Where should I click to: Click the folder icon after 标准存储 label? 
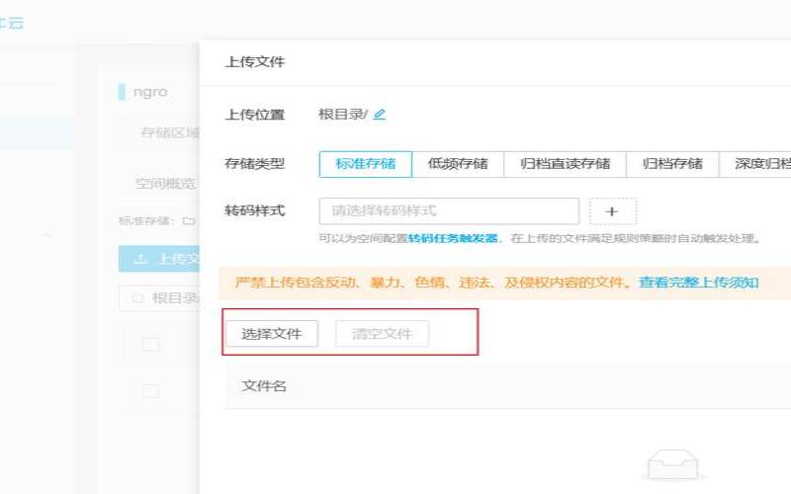[188, 221]
